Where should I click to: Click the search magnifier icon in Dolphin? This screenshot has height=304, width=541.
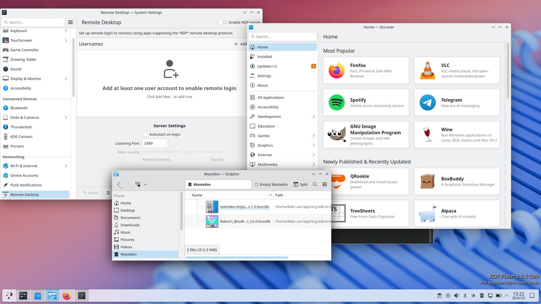tap(315, 184)
